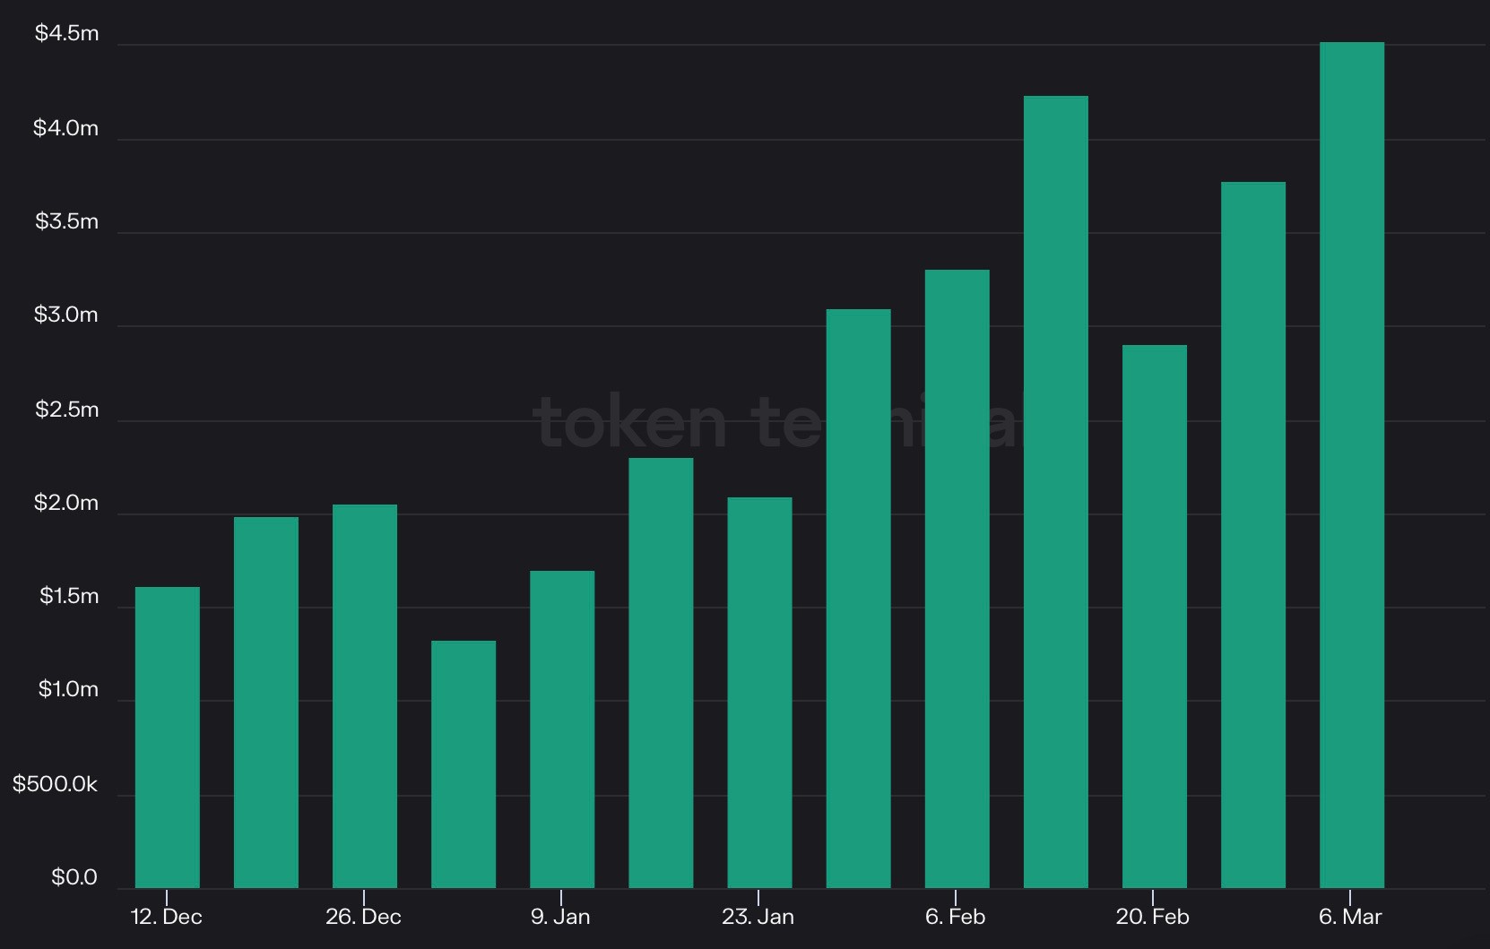Select the bar between 9. Jan and 23. Jan
Screen dimensions: 1490x949
(x=661, y=673)
